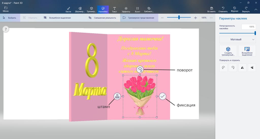Click the checkmark to fix the sticker

click(x=162, y=96)
